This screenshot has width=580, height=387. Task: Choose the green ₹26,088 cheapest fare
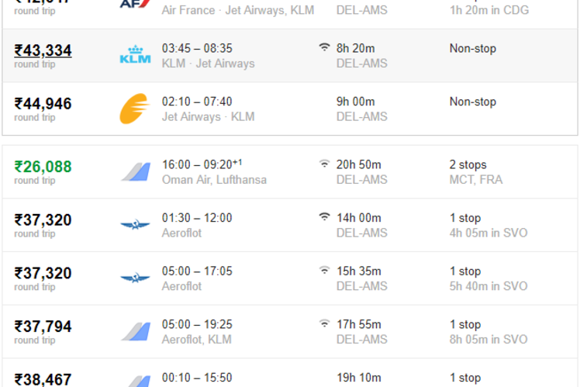[43, 167]
